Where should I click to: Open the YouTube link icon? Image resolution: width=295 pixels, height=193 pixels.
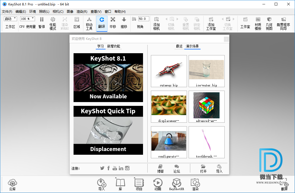click(115, 168)
